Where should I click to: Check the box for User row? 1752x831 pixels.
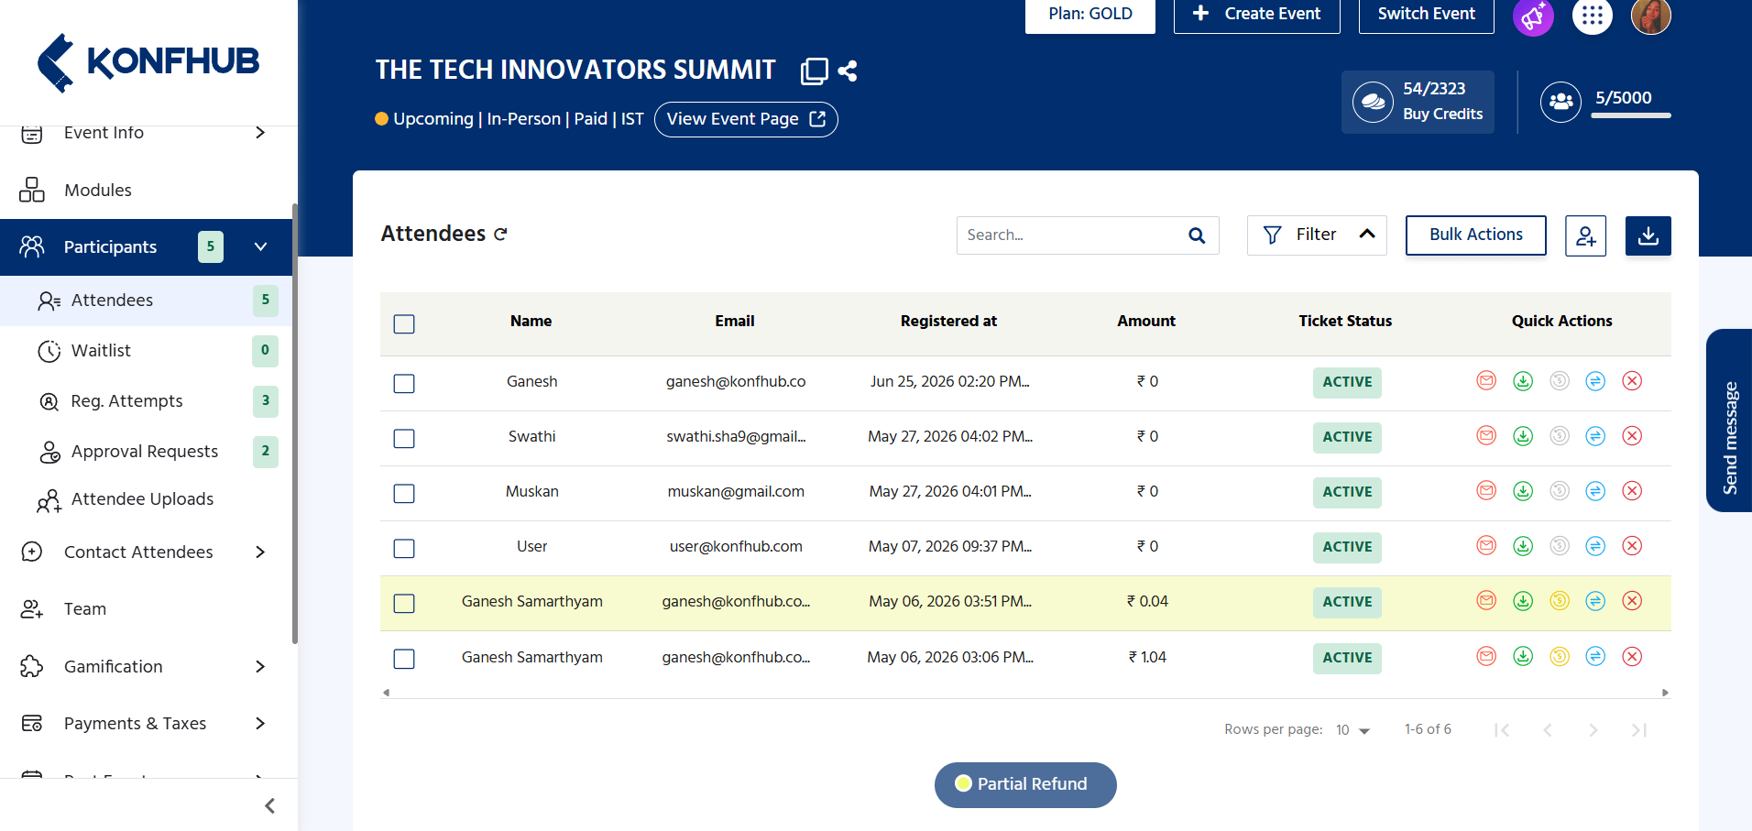[404, 548]
